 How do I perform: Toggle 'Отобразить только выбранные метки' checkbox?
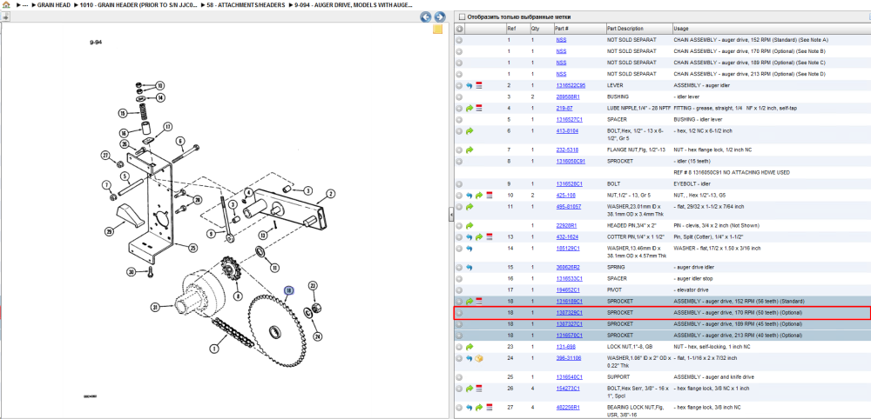coord(462,17)
